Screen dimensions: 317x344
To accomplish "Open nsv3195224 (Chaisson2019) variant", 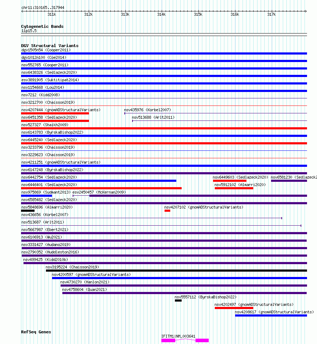I will click(x=72, y=267).
